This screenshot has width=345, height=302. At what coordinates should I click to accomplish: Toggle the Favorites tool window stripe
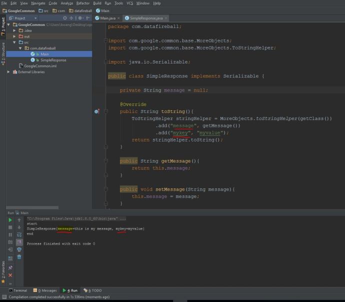[3, 269]
